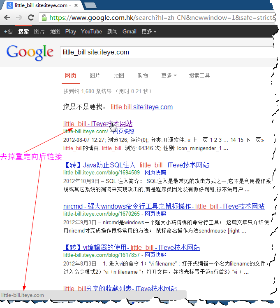The height and width of the screenshot is (308, 280).
Task: Open Gmail in the black top bar
Action: click(x=130, y=31)
